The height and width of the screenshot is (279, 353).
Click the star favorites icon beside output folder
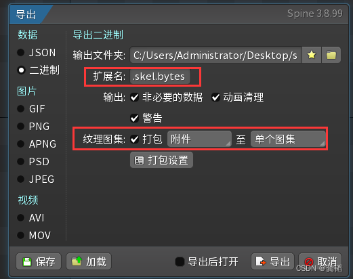click(x=312, y=55)
